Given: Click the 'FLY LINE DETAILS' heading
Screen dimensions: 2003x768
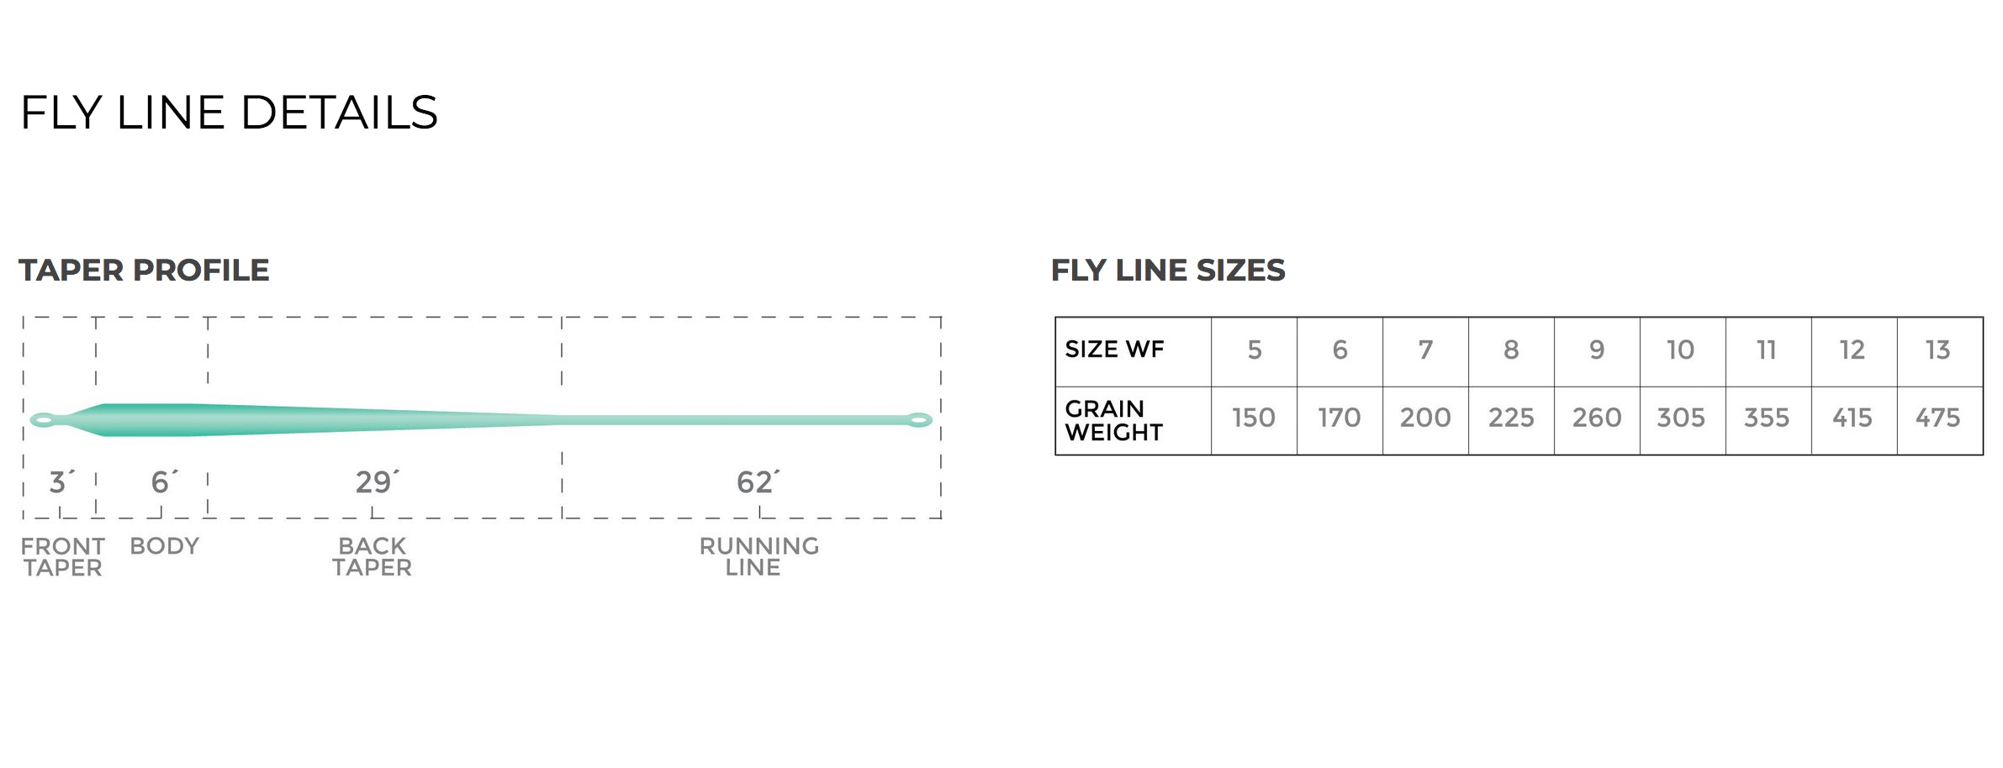Looking at the screenshot, I should pos(229,113).
